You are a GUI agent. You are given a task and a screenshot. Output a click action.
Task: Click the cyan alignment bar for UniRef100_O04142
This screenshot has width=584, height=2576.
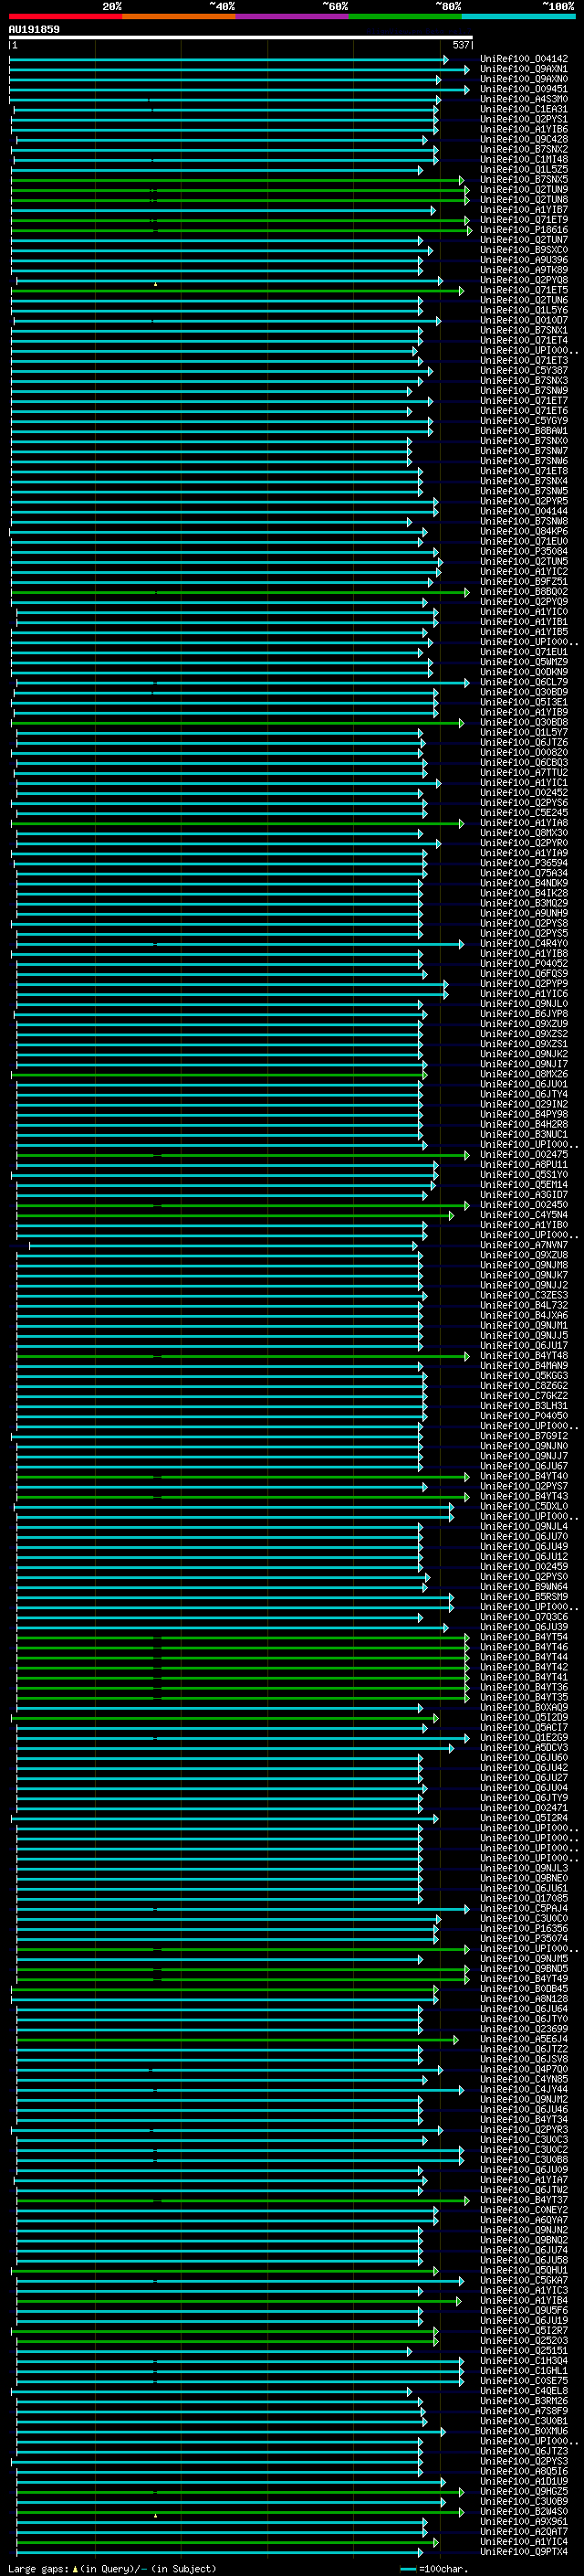[x=229, y=59]
